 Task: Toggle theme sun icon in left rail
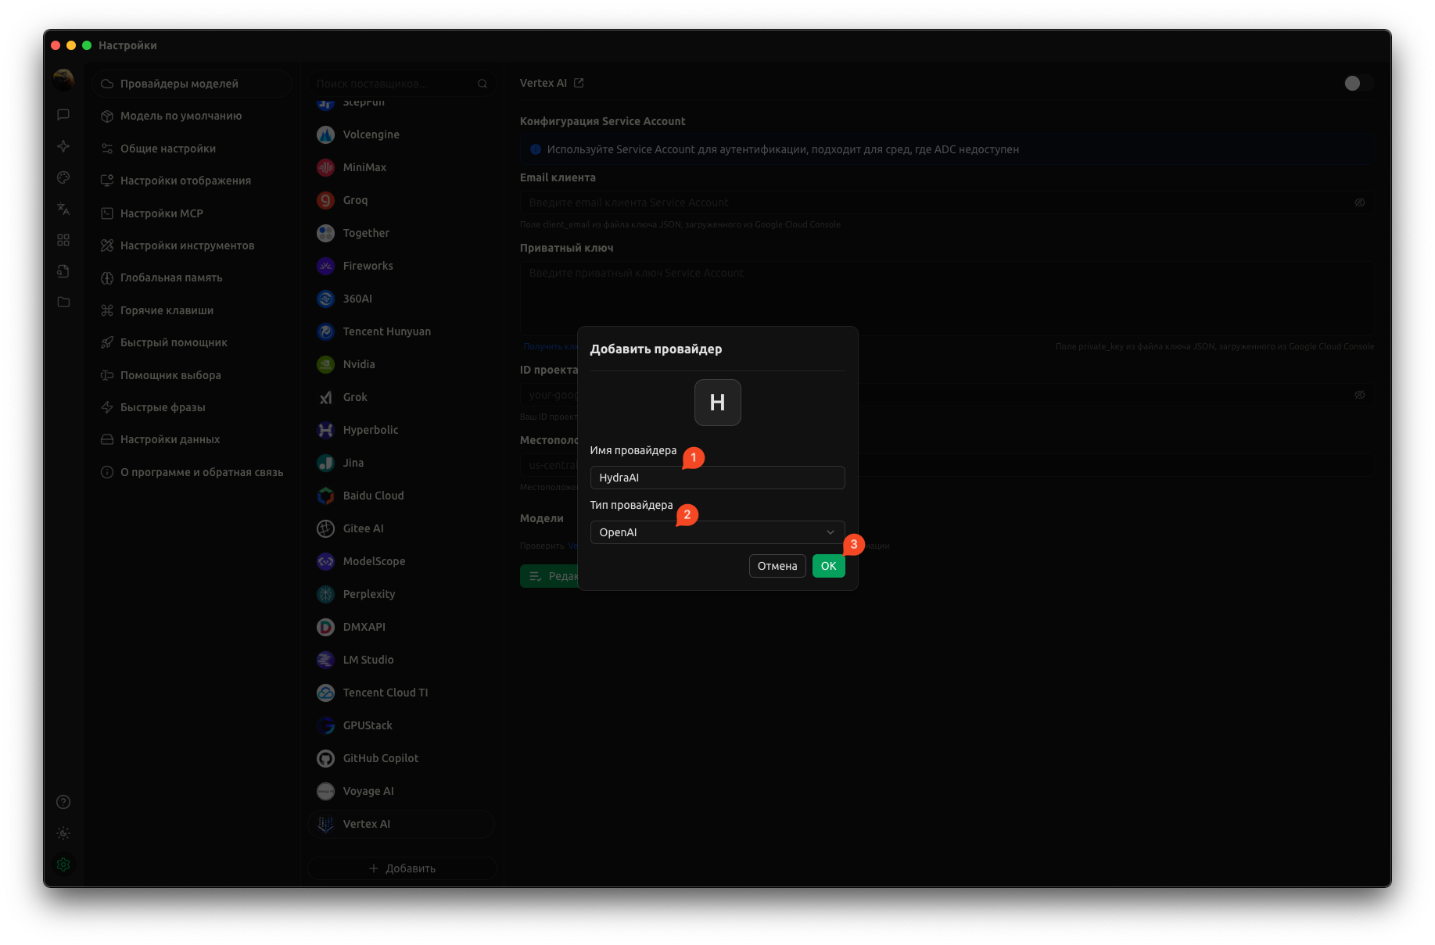(x=63, y=833)
